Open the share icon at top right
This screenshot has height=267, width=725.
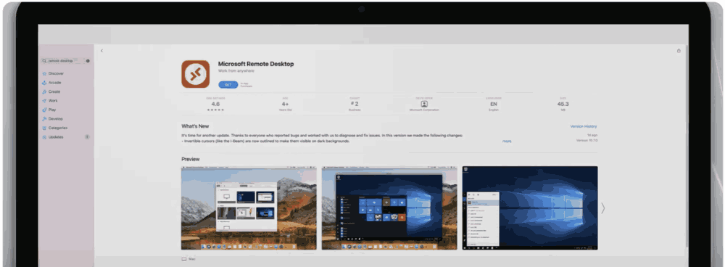679,51
